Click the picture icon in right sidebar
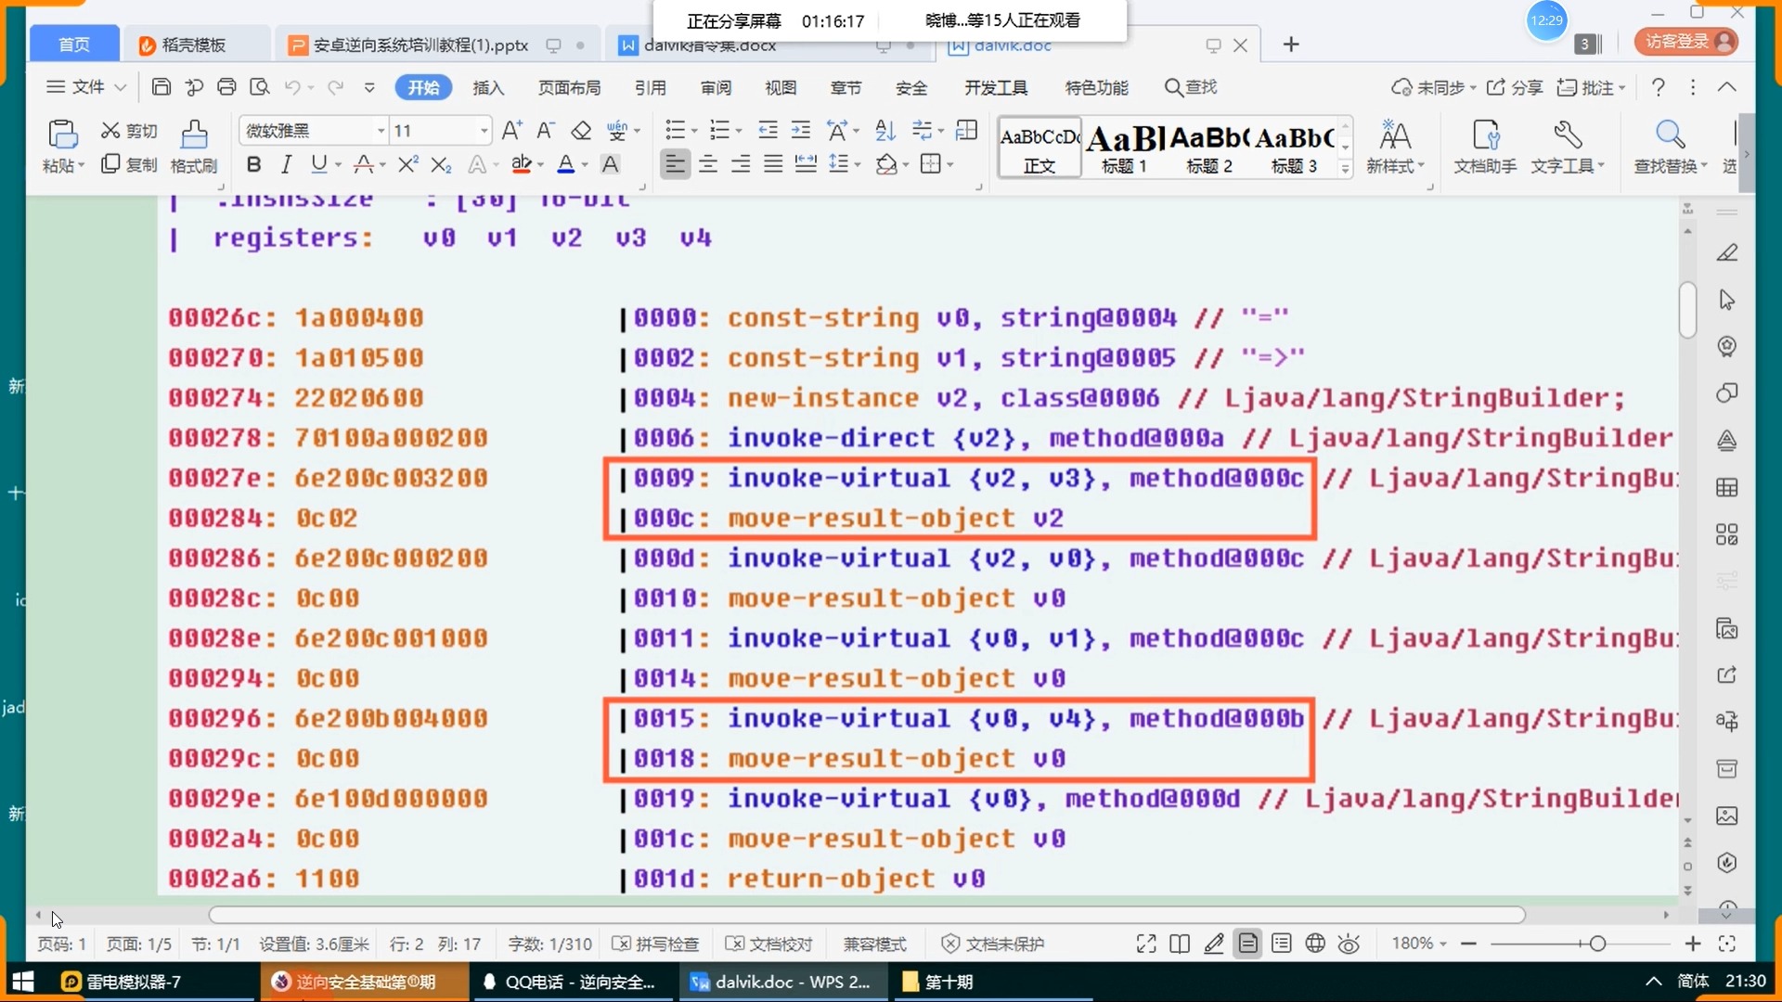 [x=1726, y=816]
